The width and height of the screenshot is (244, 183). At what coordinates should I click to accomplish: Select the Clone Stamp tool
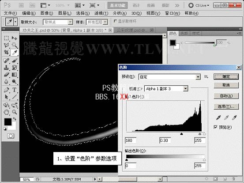pos(6,67)
